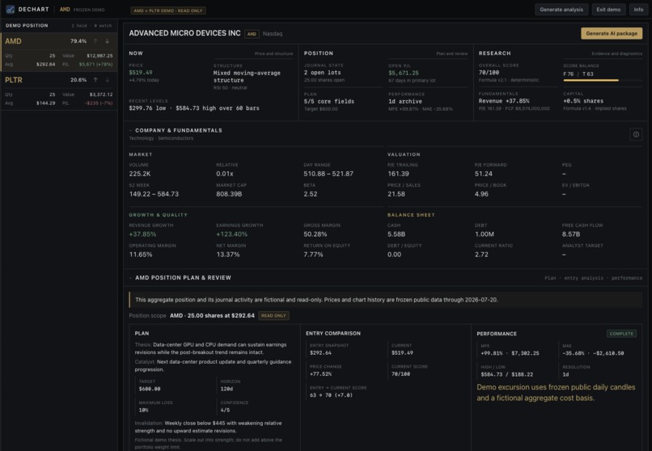This screenshot has width=652, height=451.
Task: Click the current ratio 2.72
Action: pos(481,255)
